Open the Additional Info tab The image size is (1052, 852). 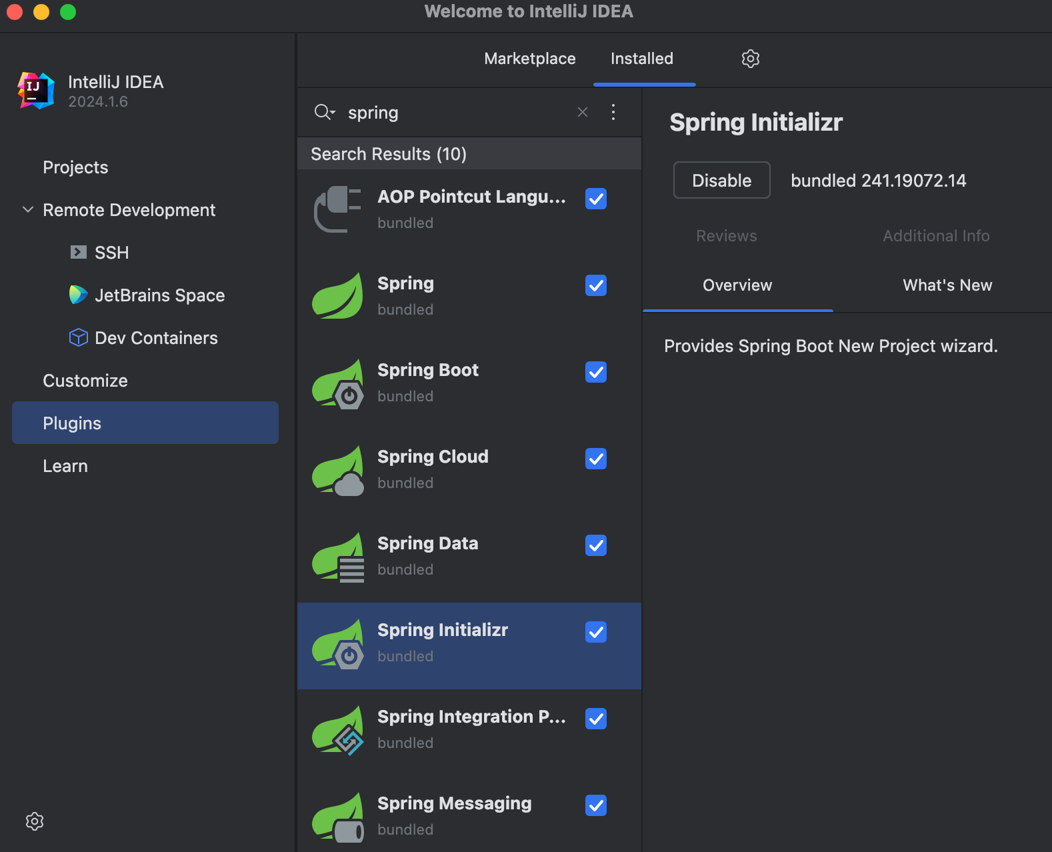pos(936,236)
